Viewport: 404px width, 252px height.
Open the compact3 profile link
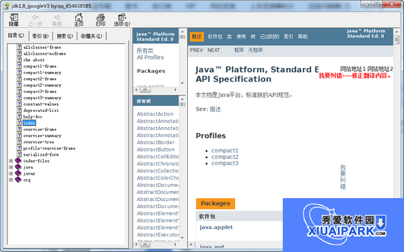225,163
